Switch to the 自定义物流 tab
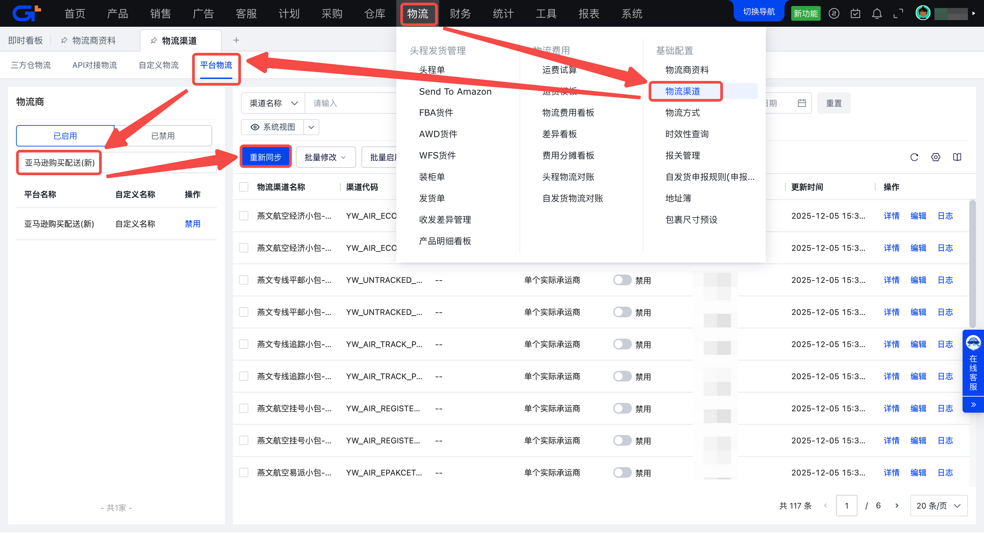Screen dimensions: 984x533 tap(159, 65)
